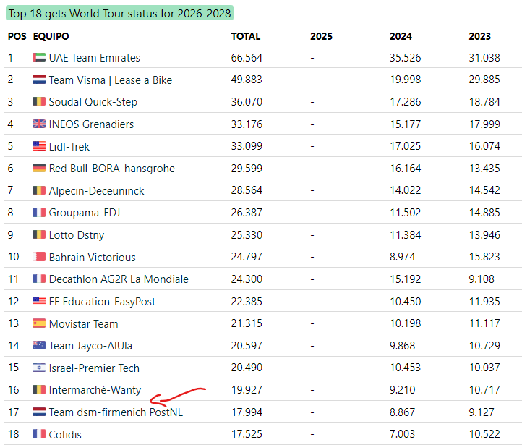522x445 pixels.
Task: Click the Belgian flag beside Intermarché-Wanty
Action: coord(39,390)
